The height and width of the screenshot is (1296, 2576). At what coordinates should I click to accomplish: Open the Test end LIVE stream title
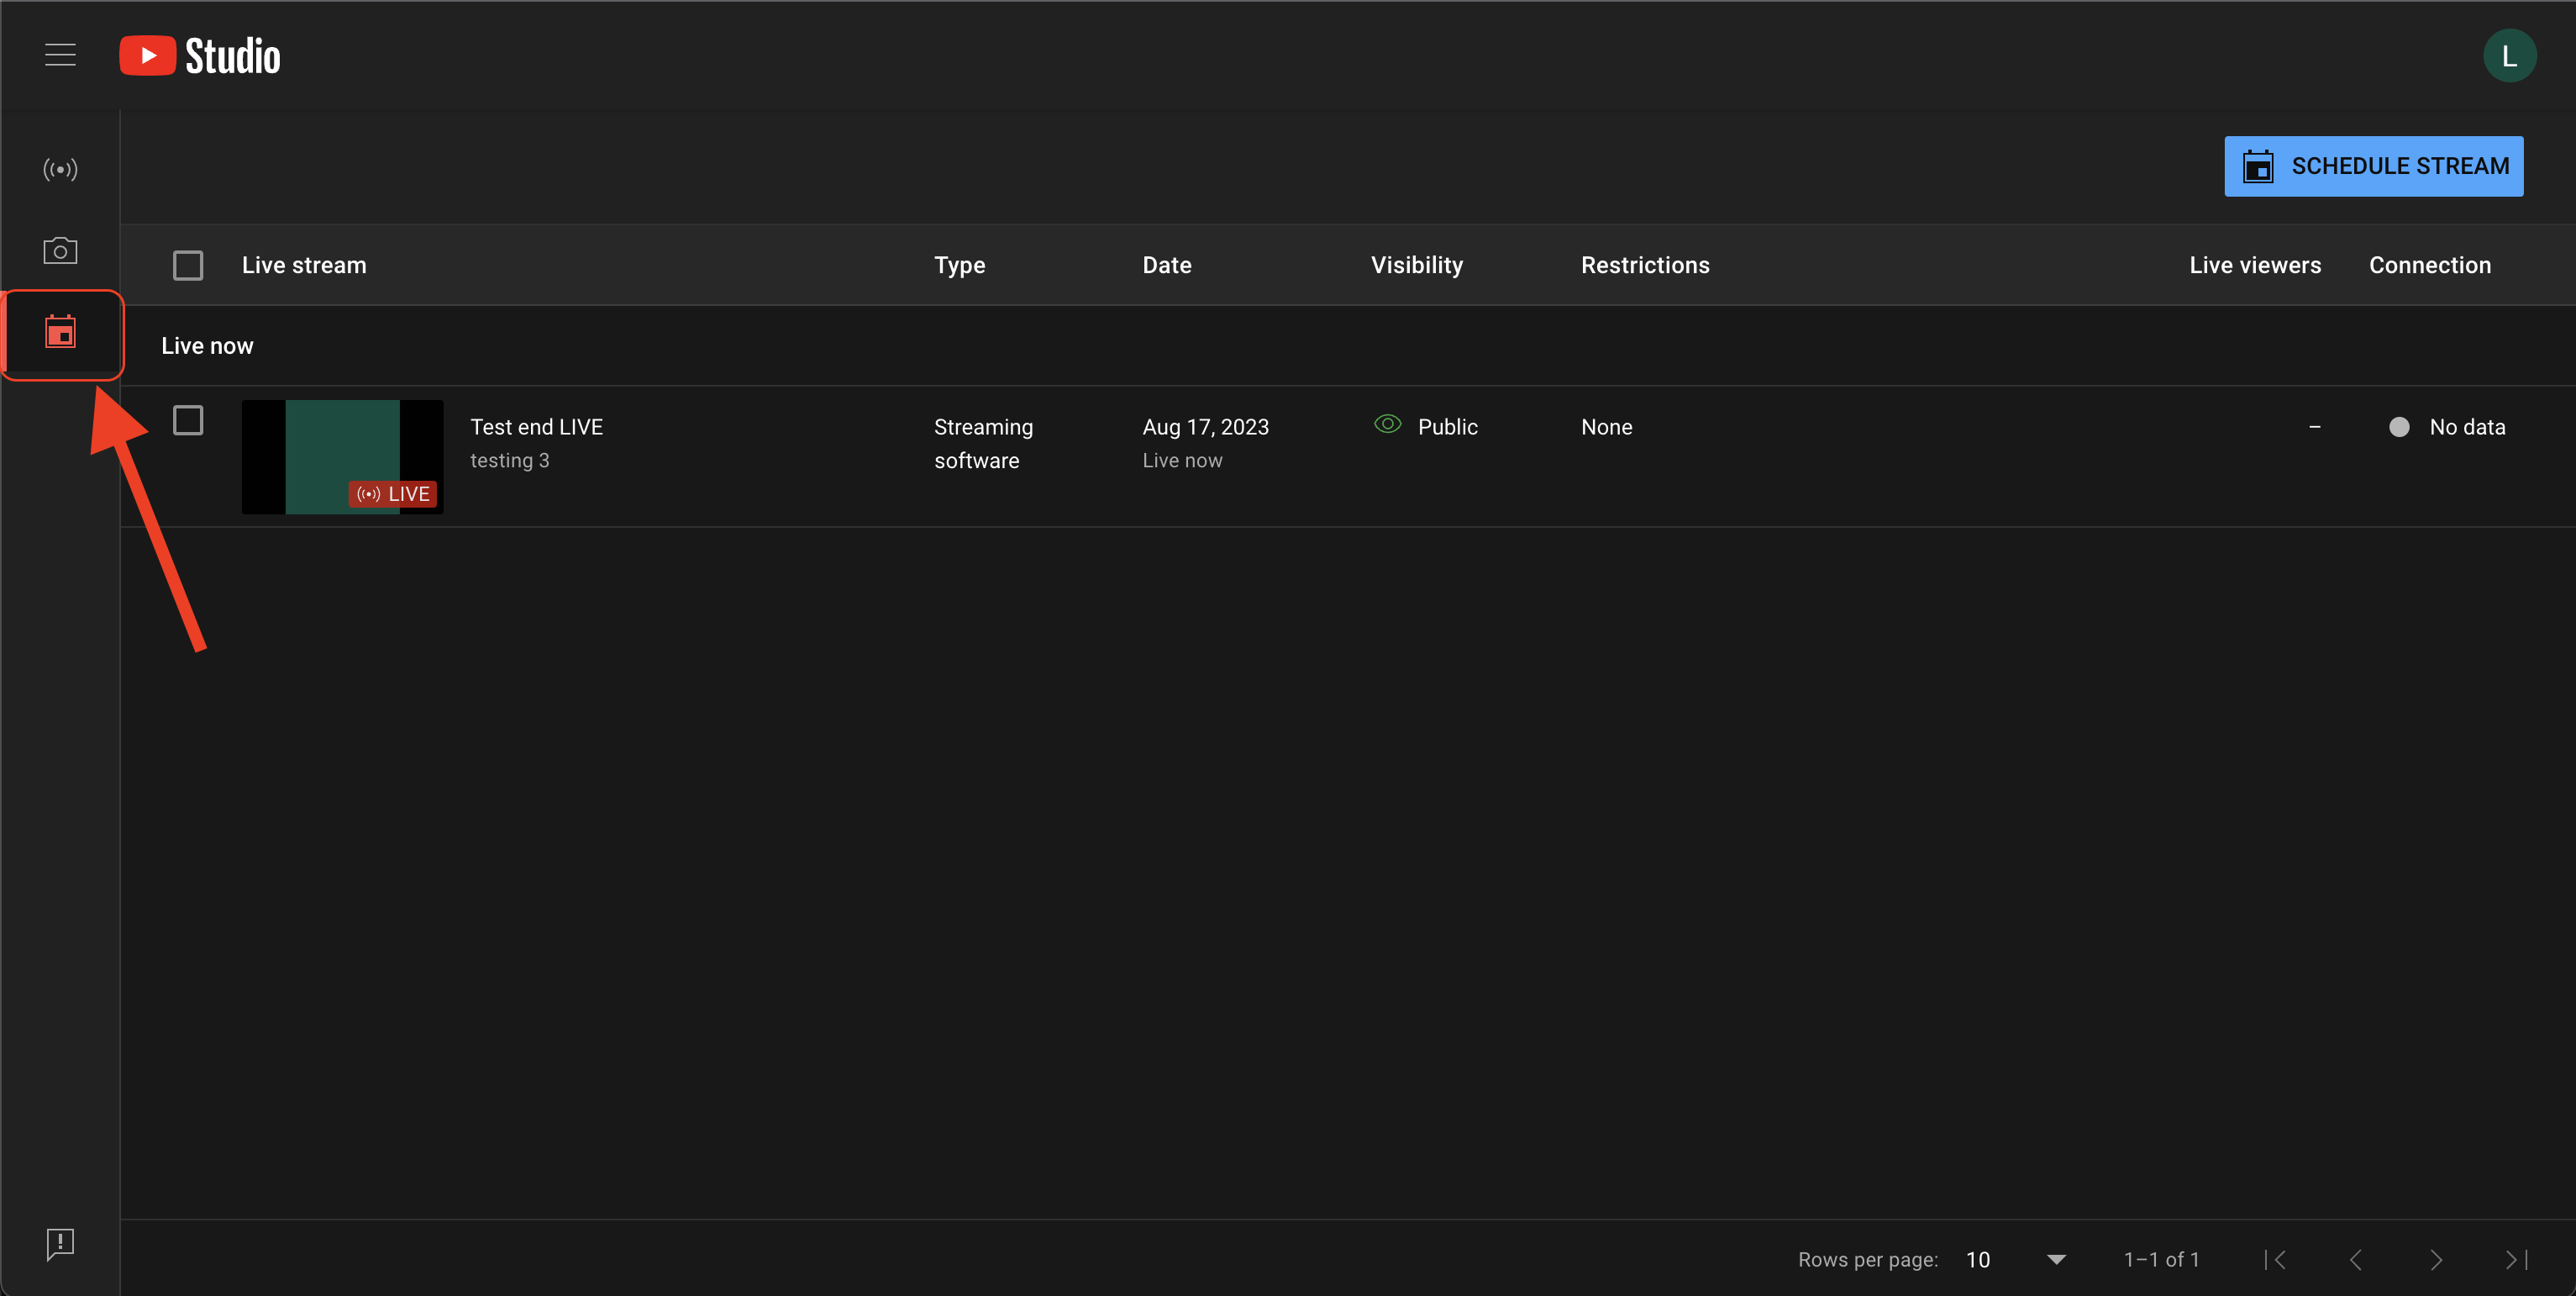coord(536,427)
